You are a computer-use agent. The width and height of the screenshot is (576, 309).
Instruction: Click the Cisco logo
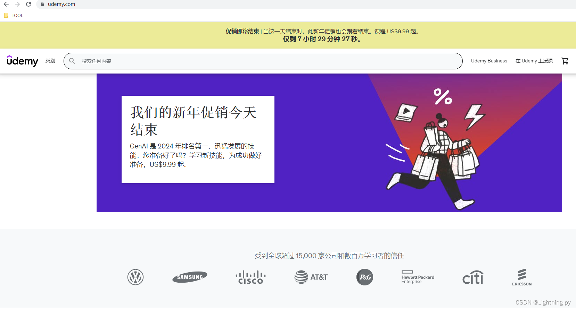click(250, 277)
